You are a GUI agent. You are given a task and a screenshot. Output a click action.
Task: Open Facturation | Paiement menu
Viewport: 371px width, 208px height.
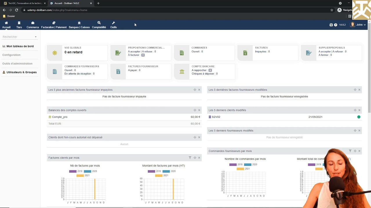point(54,25)
